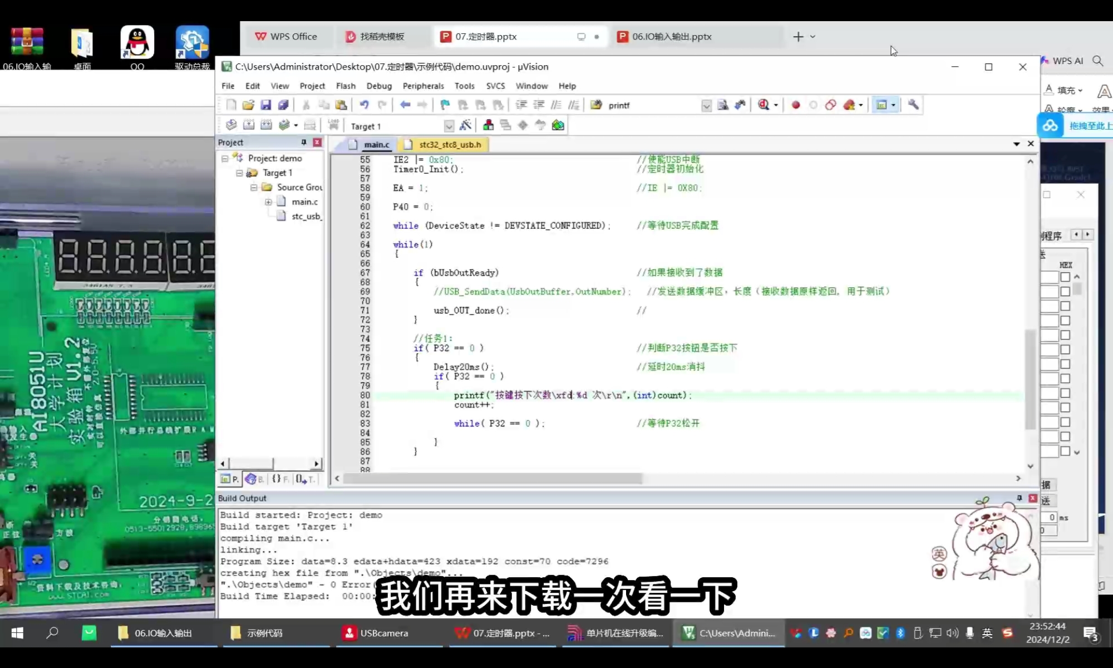Open the Flash menu
This screenshot has width=1113, height=668.
[346, 86]
